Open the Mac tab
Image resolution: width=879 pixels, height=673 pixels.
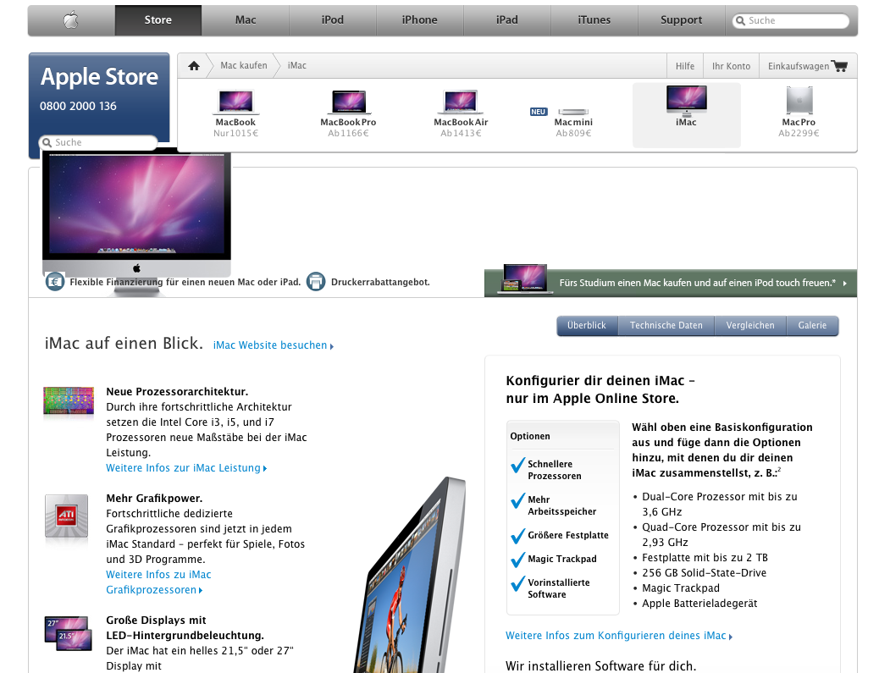(x=246, y=20)
